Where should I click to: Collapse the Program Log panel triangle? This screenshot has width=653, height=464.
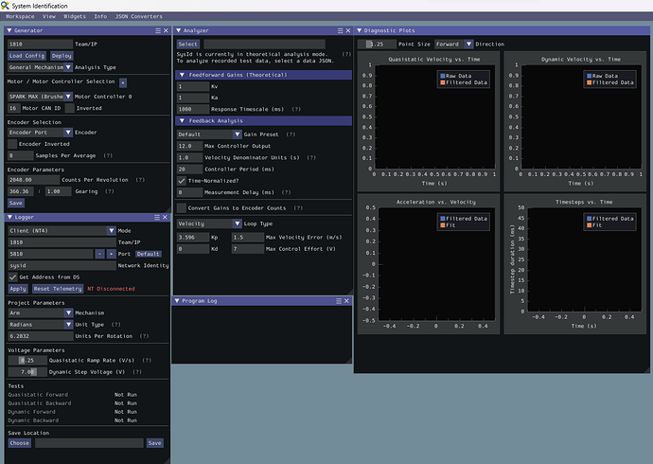click(177, 301)
